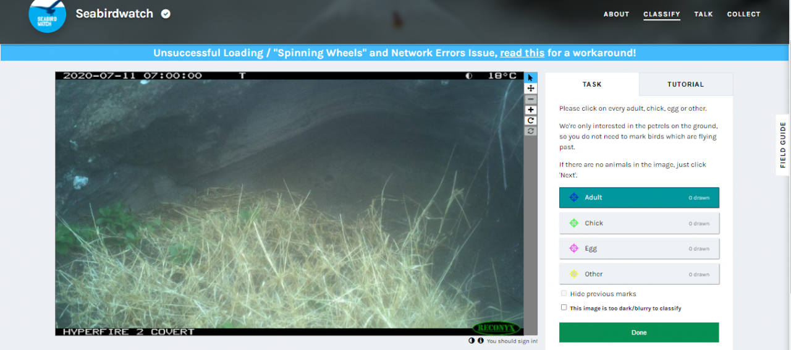Click the Seabirdwatch project title
The height and width of the screenshot is (350, 791).
(x=114, y=14)
